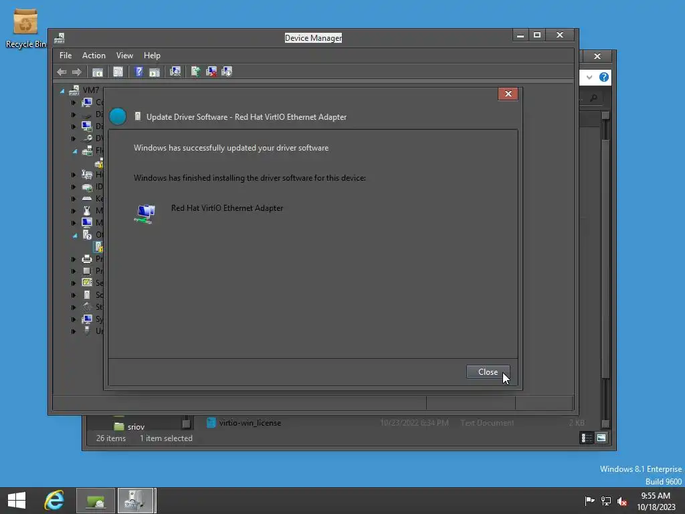Collapse the VM7 root node
Screen dimensions: 685x514
pyautogui.click(x=62, y=91)
